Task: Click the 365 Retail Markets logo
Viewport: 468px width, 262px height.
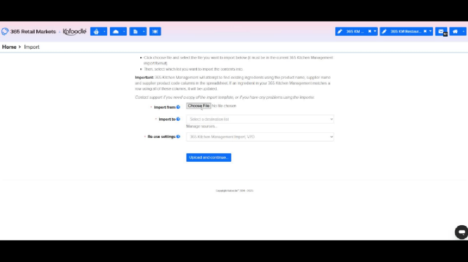Action: click(29, 31)
